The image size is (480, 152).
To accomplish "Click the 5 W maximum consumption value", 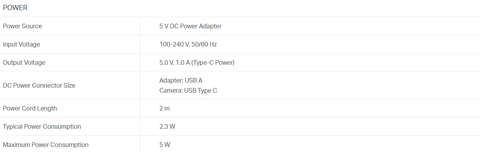I will tap(165, 145).
